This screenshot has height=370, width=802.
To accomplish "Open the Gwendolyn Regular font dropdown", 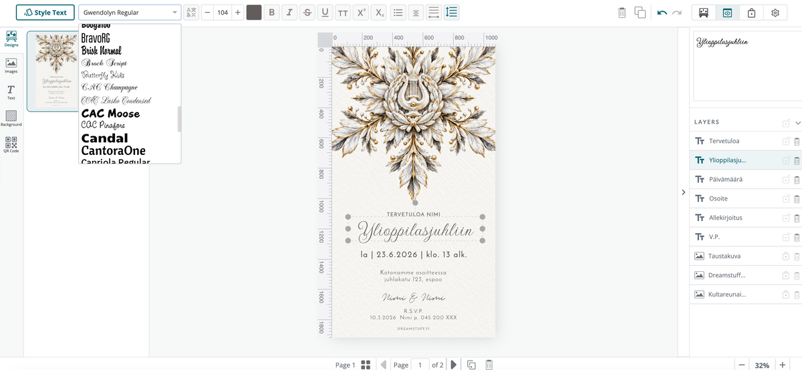I will point(130,13).
